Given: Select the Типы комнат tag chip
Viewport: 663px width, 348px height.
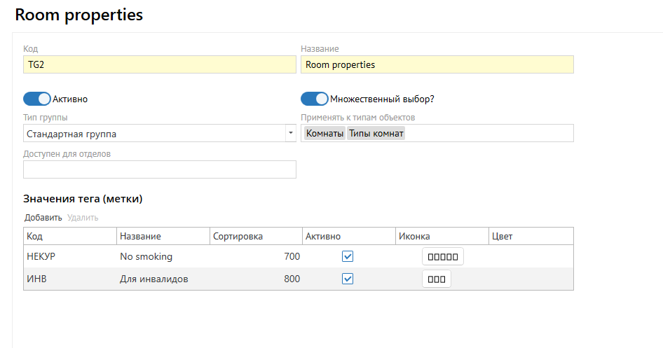Looking at the screenshot, I should point(376,133).
